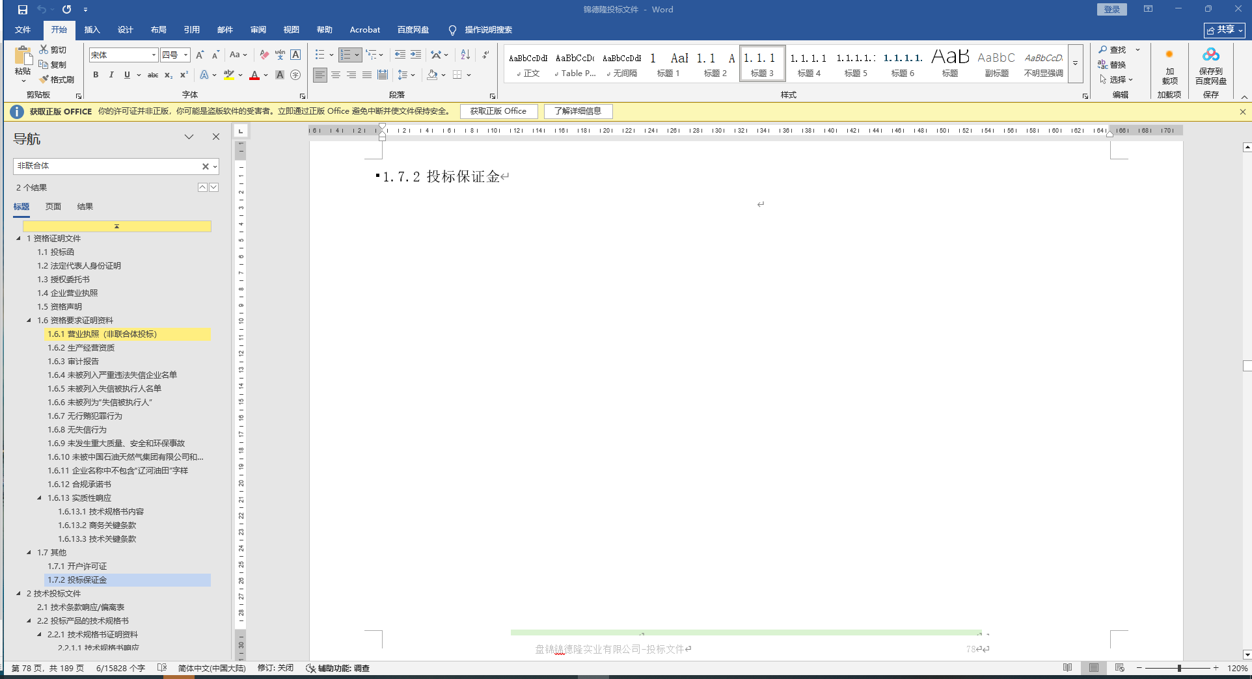Apply the 标题 1 style

click(x=668, y=64)
